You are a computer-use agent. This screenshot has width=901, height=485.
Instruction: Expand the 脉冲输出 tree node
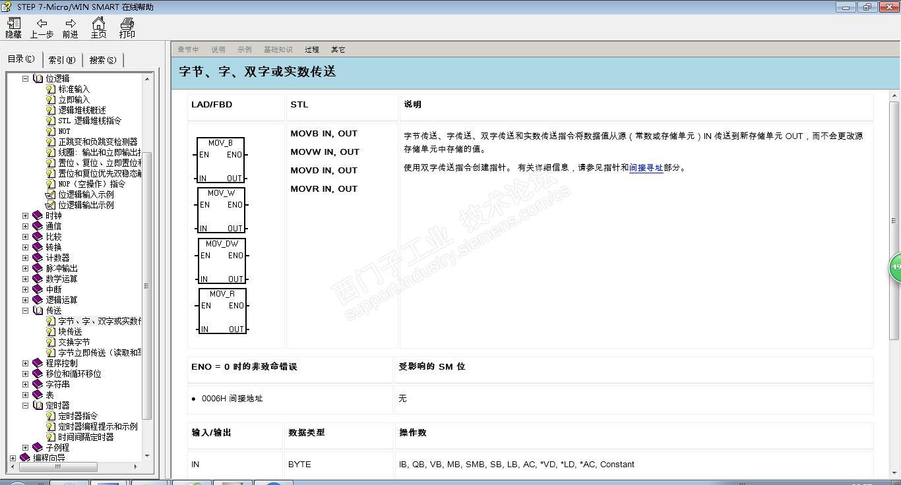coord(26,268)
